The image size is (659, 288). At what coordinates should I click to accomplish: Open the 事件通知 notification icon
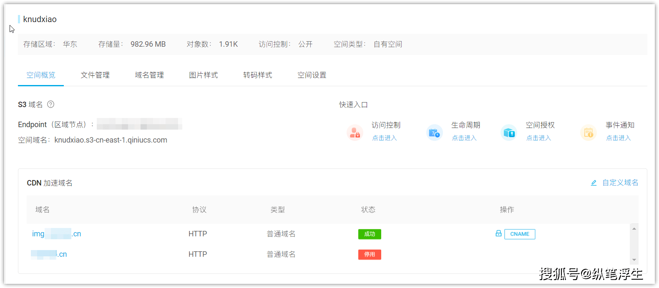pos(589,133)
